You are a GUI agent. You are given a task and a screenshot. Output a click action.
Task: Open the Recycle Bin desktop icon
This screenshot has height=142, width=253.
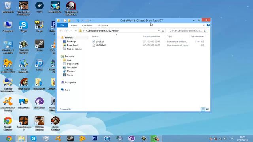pyautogui.click(x=8, y=7)
